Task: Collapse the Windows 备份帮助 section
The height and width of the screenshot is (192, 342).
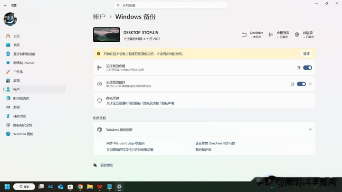Action: click(x=310, y=129)
